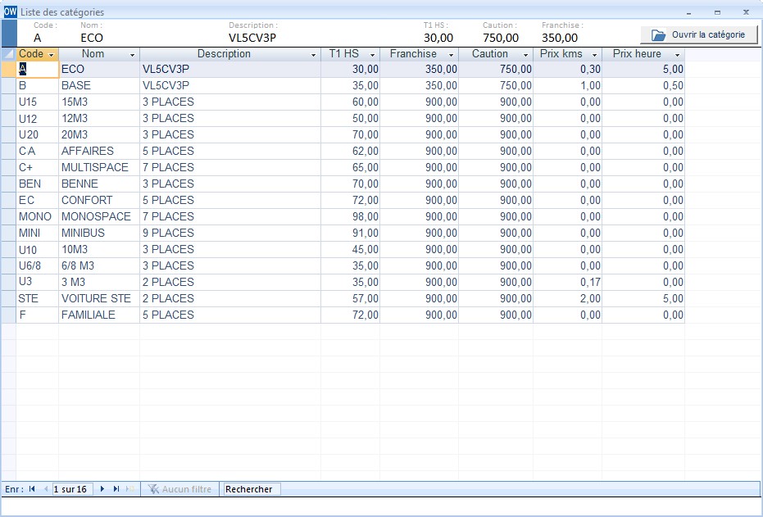Select the code cell 'STE'

point(38,298)
